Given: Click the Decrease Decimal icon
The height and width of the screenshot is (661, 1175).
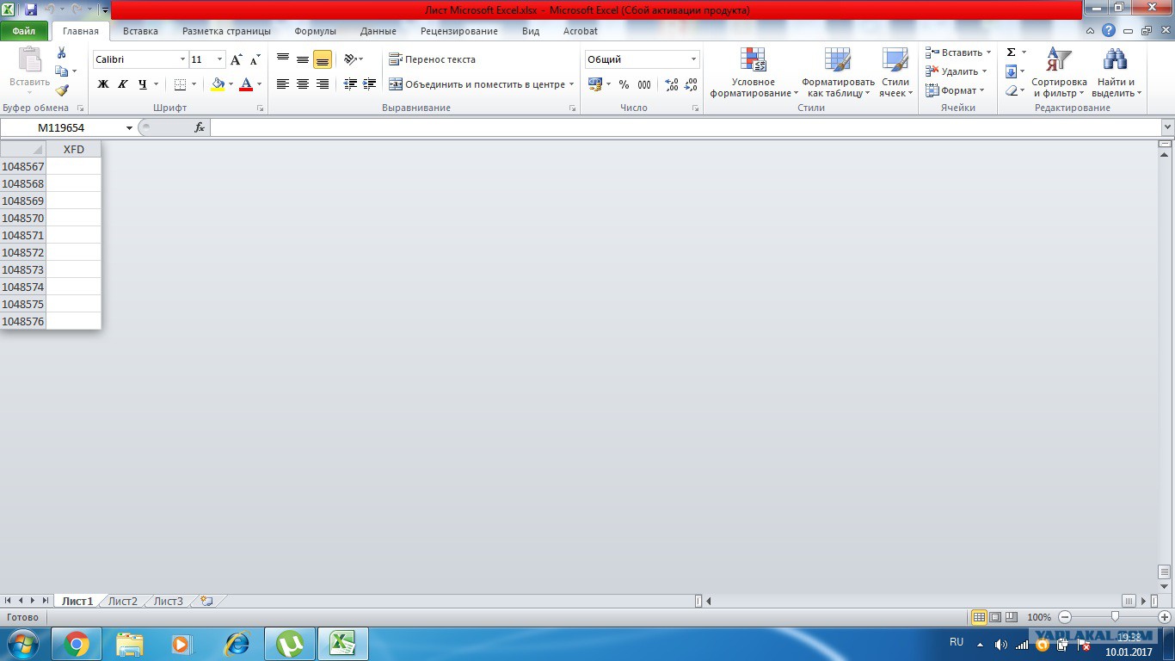Looking at the screenshot, I should 691,84.
